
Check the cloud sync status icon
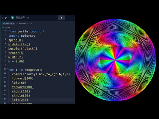pyautogui.click(x=28, y=18)
